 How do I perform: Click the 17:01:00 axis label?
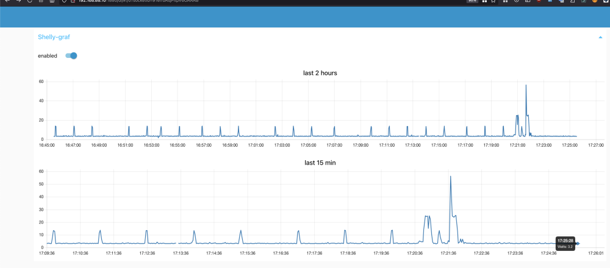point(256,145)
